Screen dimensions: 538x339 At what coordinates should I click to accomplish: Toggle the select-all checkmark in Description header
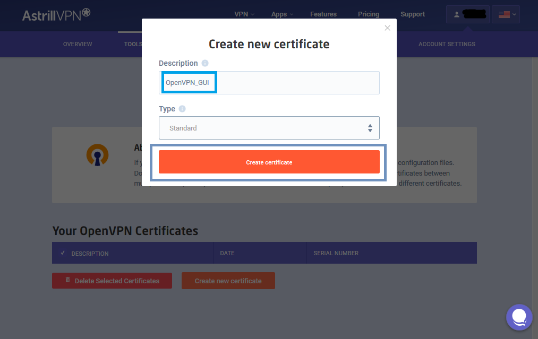point(63,253)
